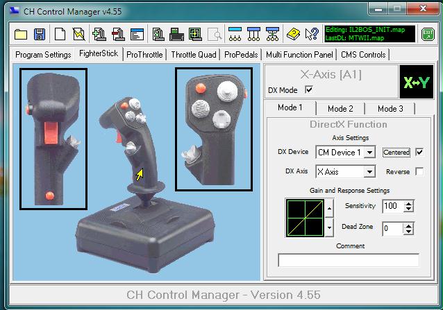
Task: Click the response curve down arrow
Action: pos(329,227)
